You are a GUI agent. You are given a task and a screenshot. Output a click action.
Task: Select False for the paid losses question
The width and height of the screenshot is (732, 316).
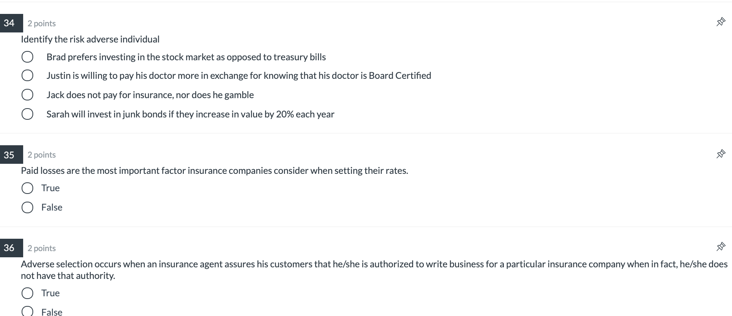pyautogui.click(x=27, y=207)
